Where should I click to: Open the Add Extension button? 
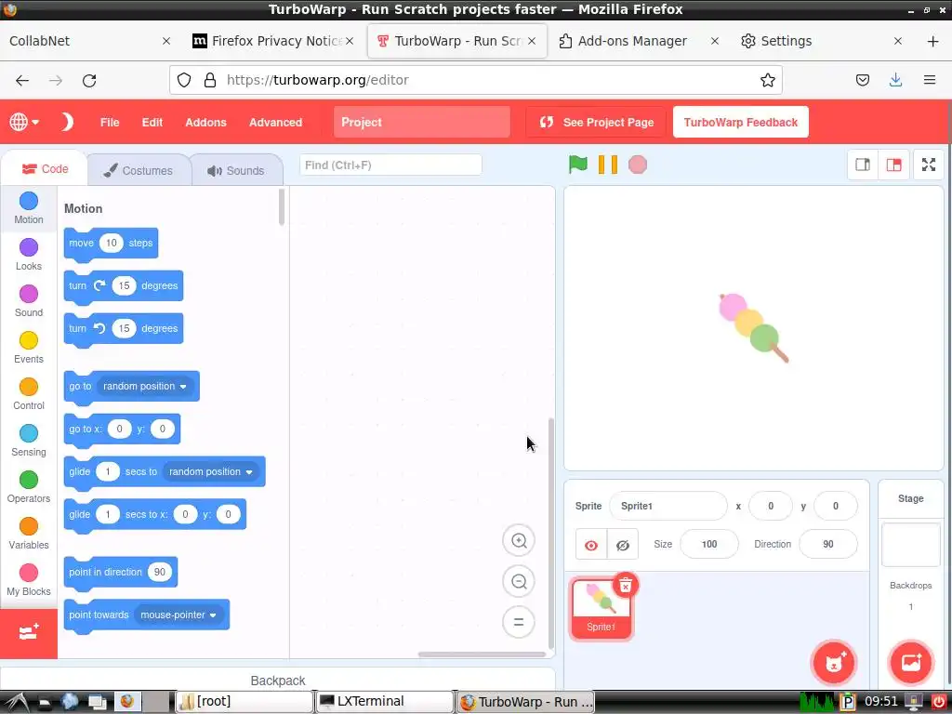tap(29, 633)
